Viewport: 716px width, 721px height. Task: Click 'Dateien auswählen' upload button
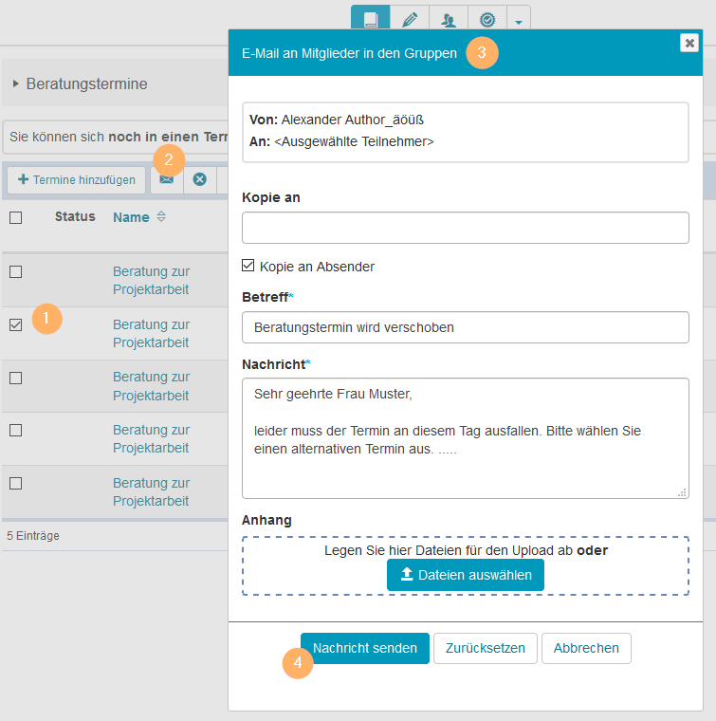(466, 575)
